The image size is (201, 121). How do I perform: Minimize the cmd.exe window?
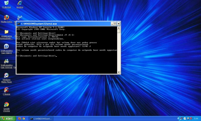coord(112,24)
